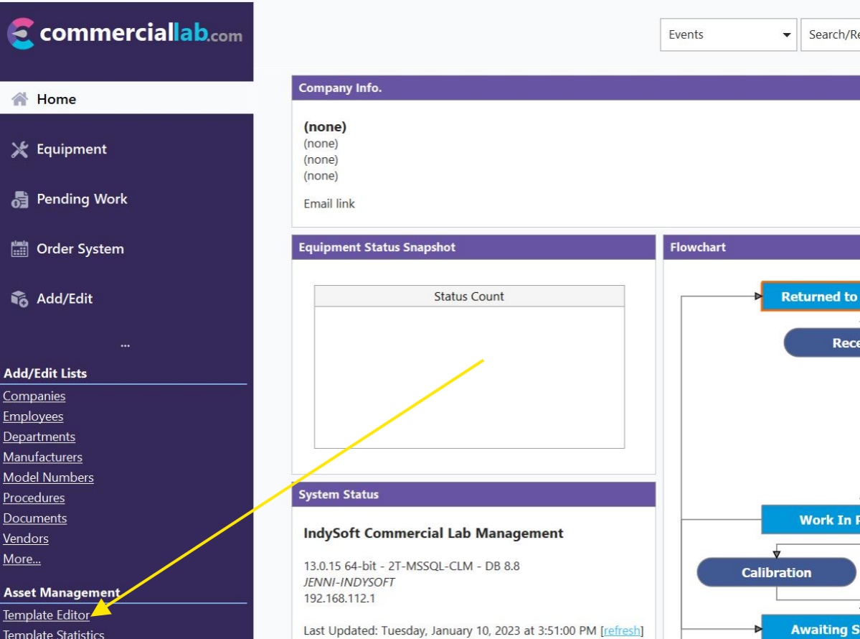
Task: Select Order System in sidebar
Action: 80,249
